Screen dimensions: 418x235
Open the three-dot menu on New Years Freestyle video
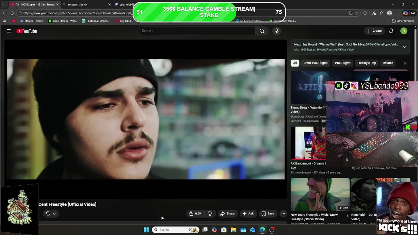pyautogui.click(x=347, y=215)
